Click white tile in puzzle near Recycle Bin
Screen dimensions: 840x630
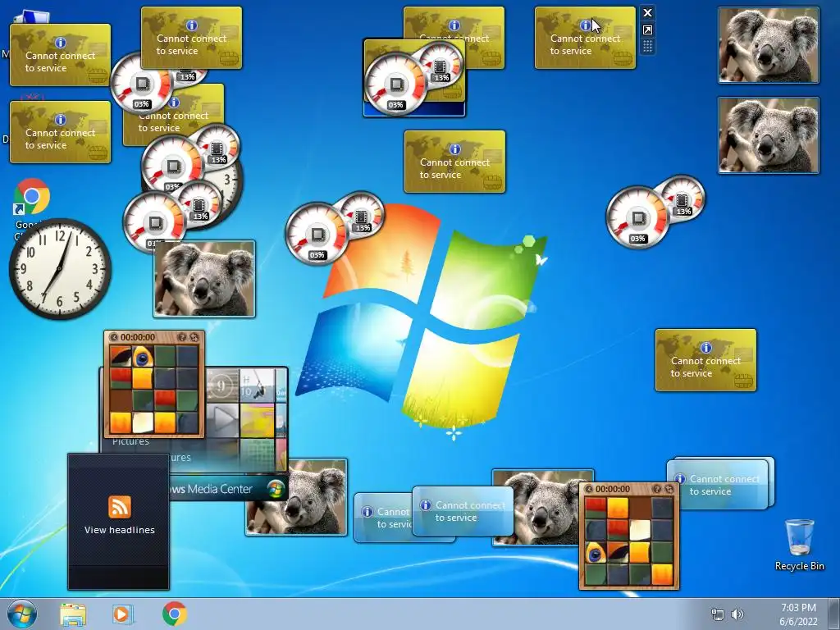[640, 531]
